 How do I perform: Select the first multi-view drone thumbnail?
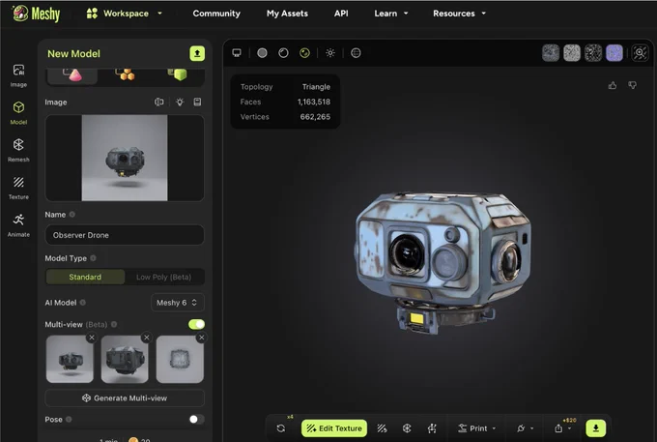click(x=70, y=360)
